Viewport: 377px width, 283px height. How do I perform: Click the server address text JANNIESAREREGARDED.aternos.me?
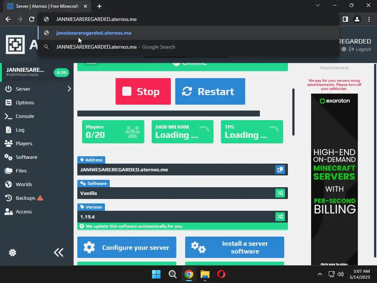pos(124,170)
